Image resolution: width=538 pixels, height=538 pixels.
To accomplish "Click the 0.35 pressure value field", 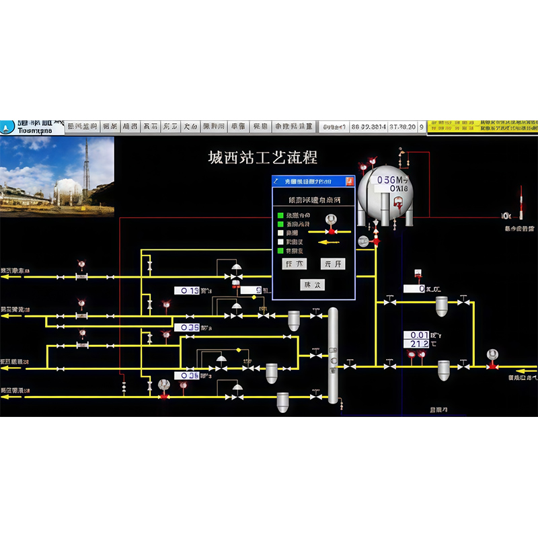I will [x=187, y=328].
